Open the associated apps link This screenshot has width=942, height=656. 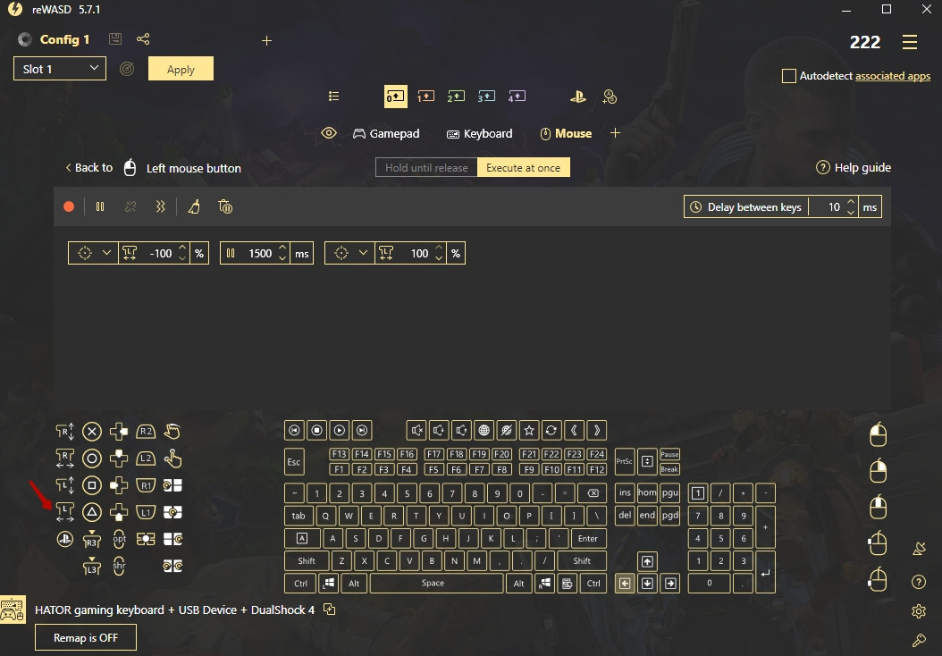coord(892,76)
